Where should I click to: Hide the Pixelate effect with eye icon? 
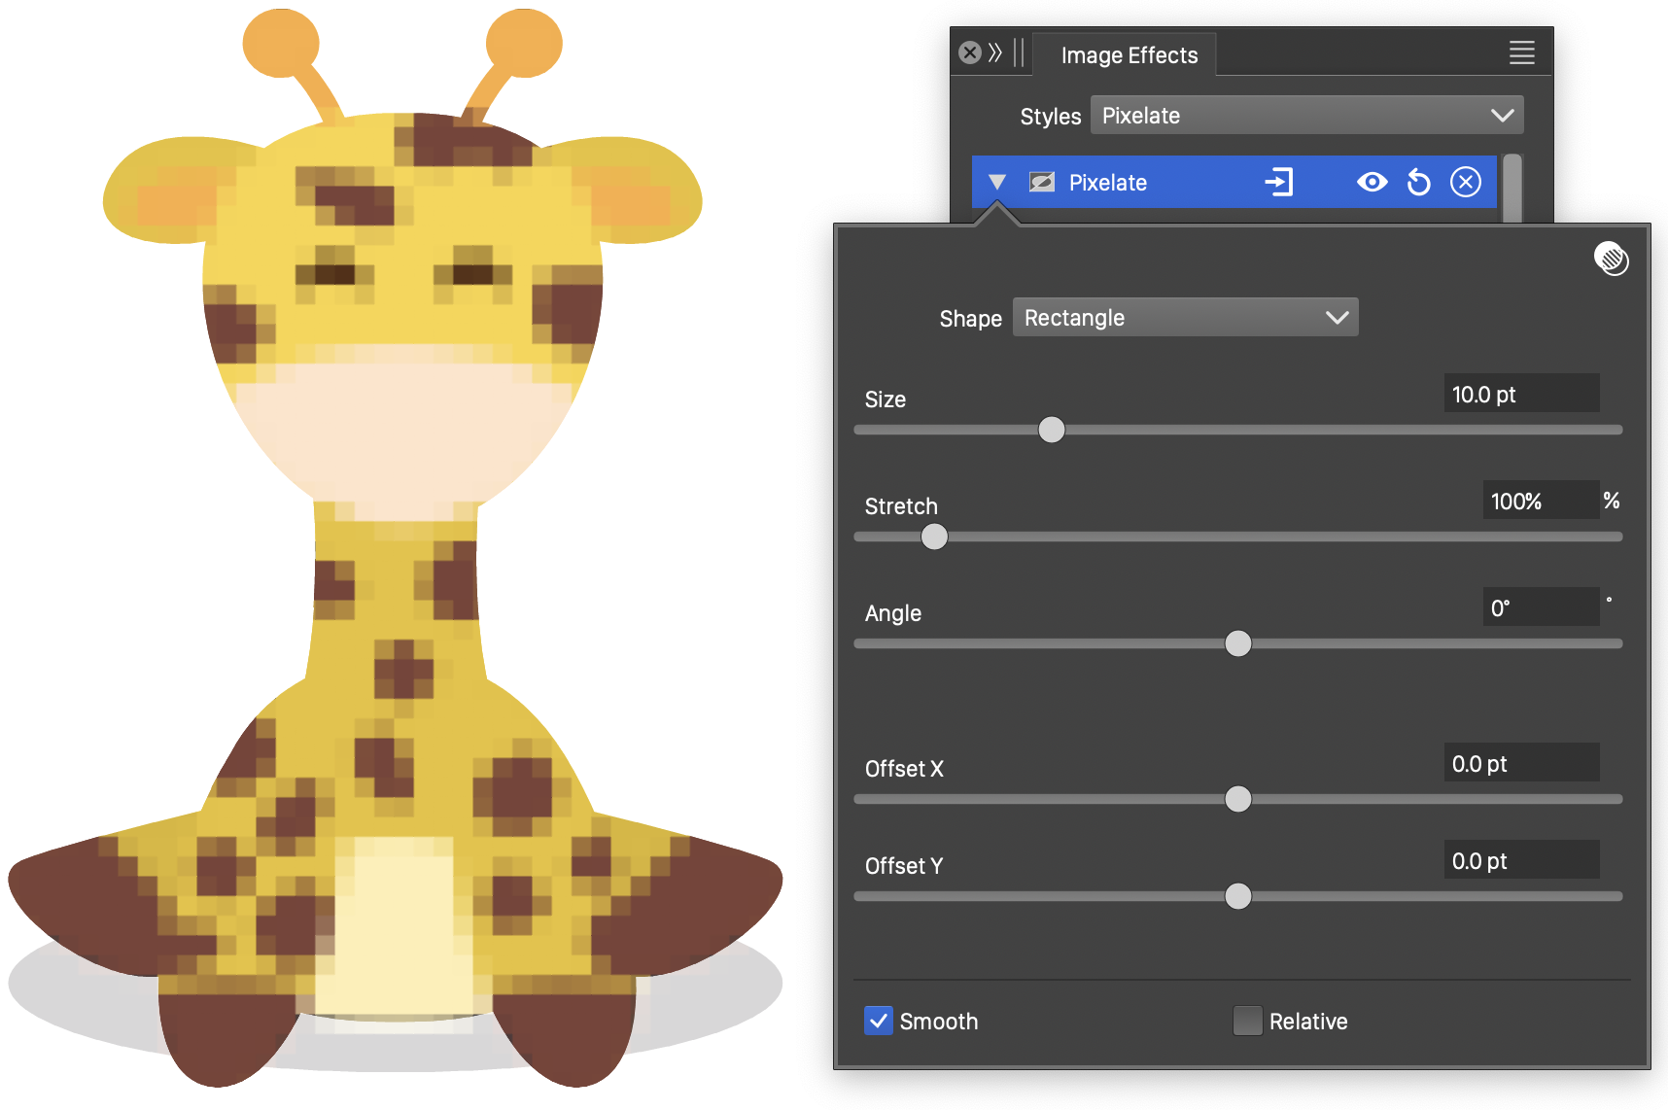(1372, 182)
